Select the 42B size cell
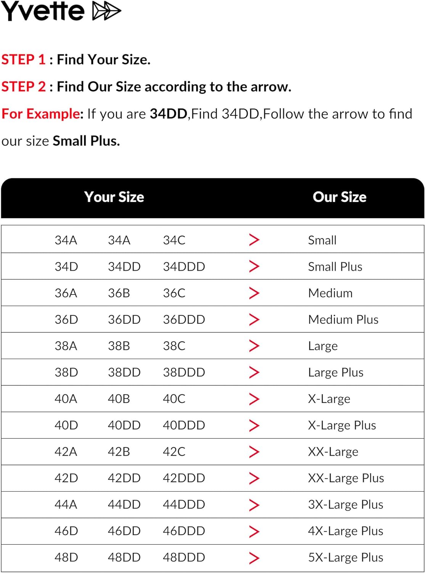Screen dimensions: 425x573 click(119, 452)
